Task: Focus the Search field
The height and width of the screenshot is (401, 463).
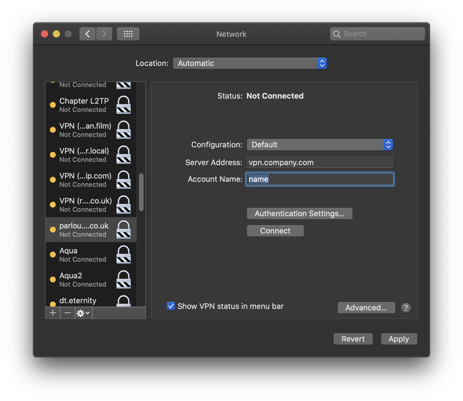Action: (378, 34)
